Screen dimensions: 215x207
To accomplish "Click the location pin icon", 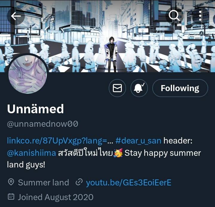I will pyautogui.click(x=11, y=182).
